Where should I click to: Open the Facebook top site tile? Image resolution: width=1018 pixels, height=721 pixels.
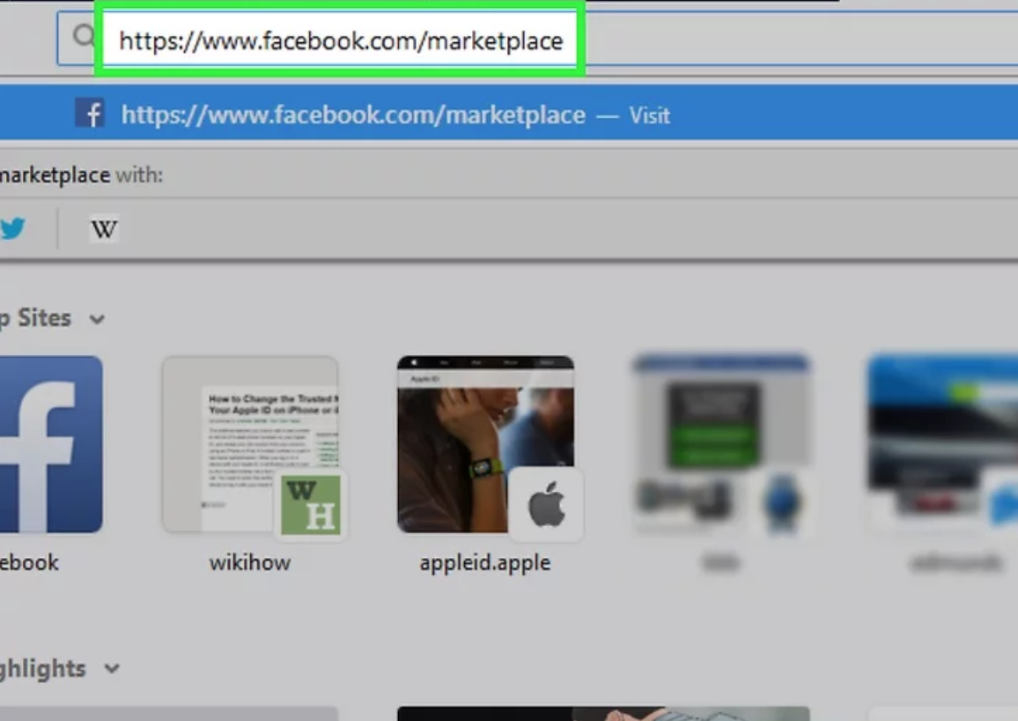tap(51, 444)
